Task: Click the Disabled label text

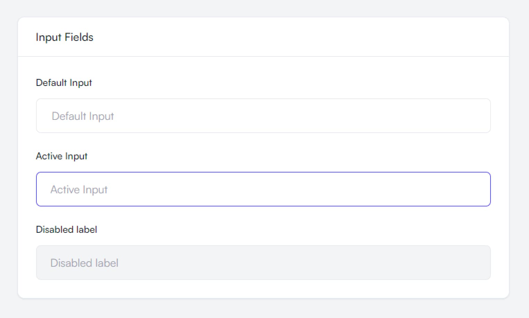Action: click(66, 229)
